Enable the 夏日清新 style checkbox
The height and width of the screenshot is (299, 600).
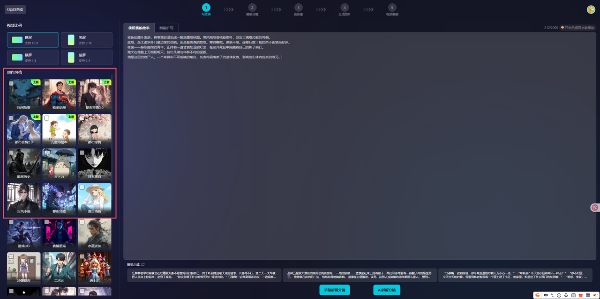(x=82, y=187)
